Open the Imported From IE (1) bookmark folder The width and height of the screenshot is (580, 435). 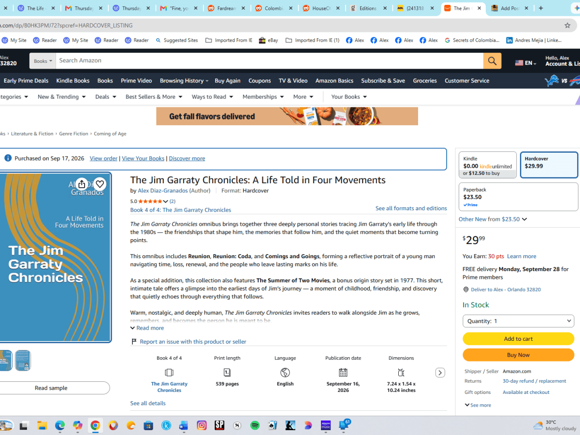tap(313, 40)
